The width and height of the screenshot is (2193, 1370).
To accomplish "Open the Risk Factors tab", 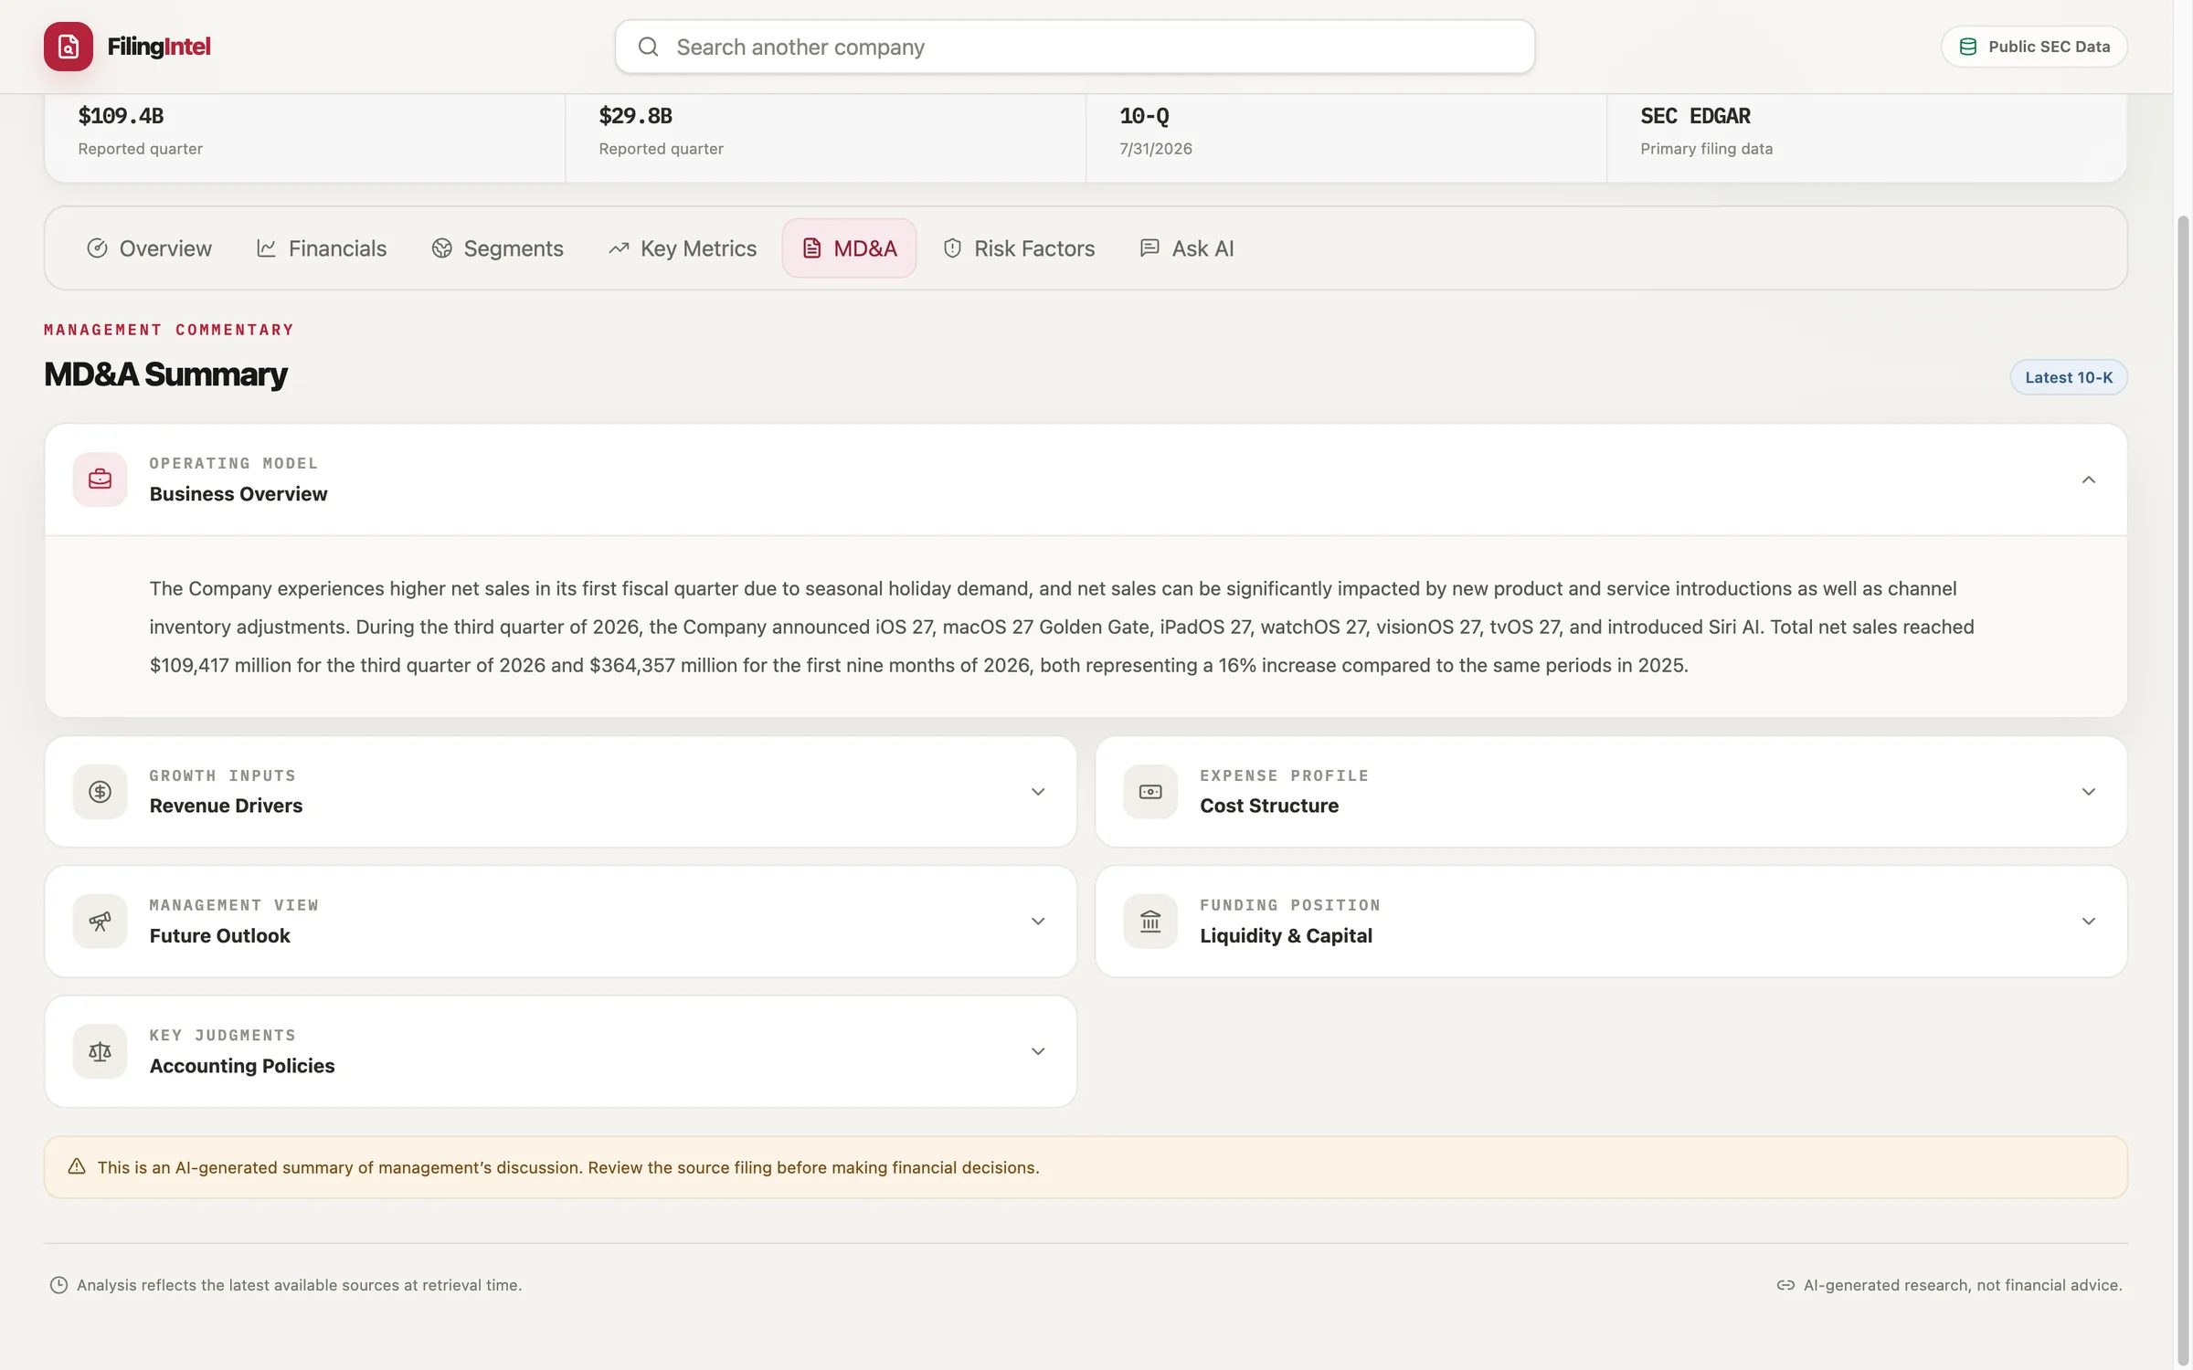I will (1019, 248).
